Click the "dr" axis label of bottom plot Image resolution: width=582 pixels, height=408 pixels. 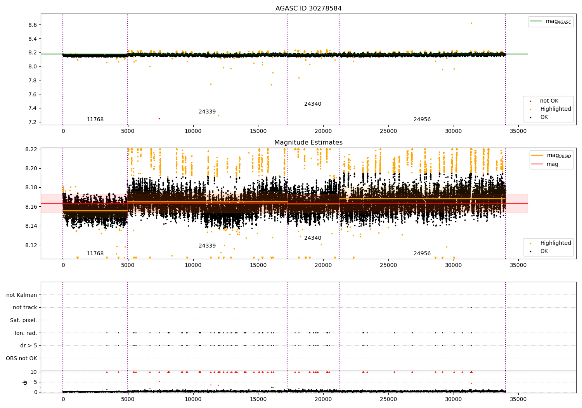25,382
